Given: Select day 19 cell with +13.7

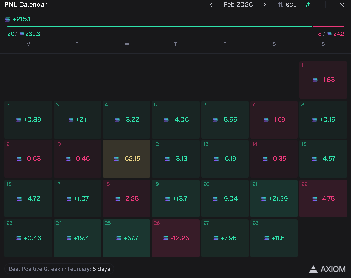Looking at the screenshot, I should pyautogui.click(x=176, y=199).
